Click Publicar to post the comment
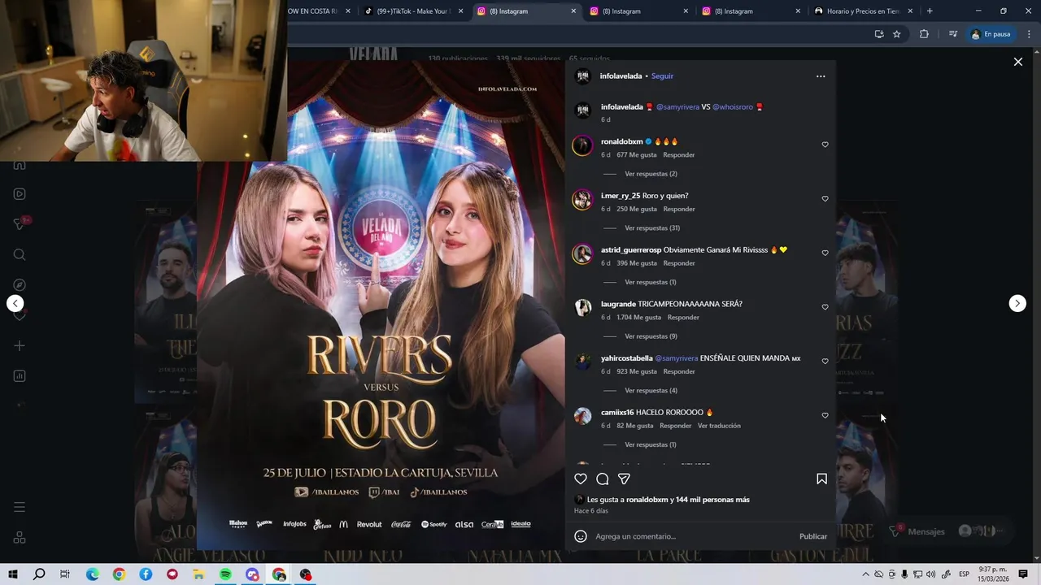Viewport: 1041px width, 585px height. (812, 536)
